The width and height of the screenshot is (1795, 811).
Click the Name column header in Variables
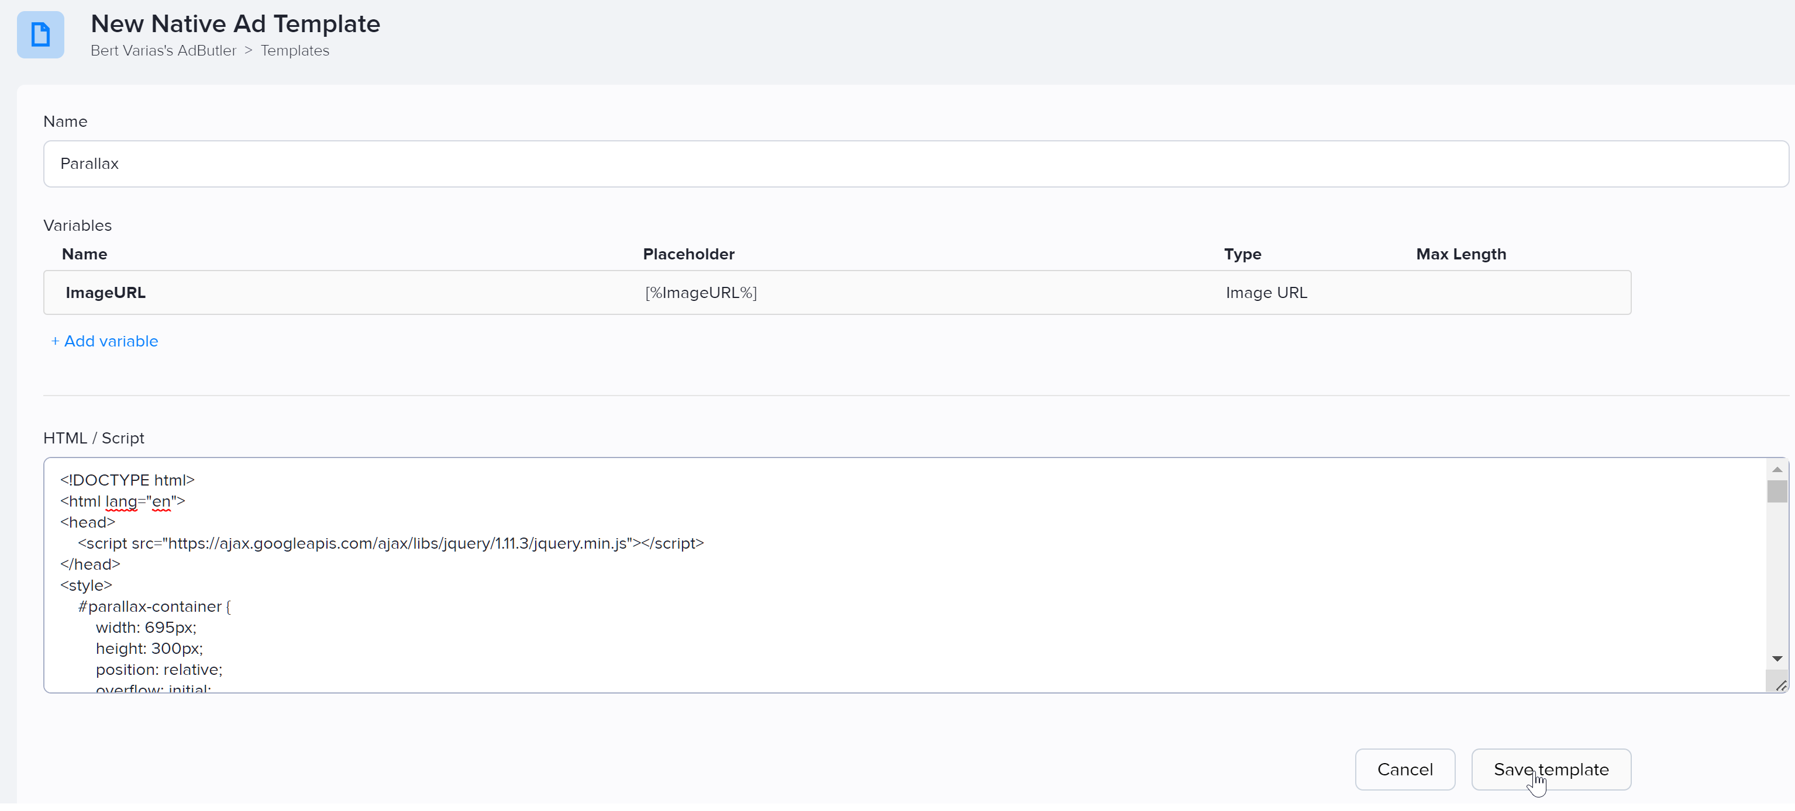tap(84, 254)
